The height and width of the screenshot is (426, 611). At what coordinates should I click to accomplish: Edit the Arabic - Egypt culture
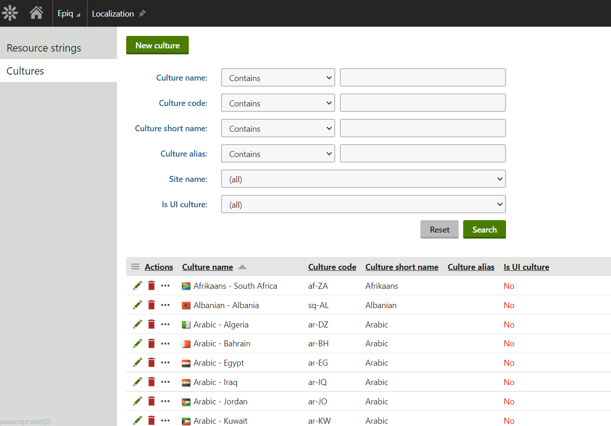137,362
